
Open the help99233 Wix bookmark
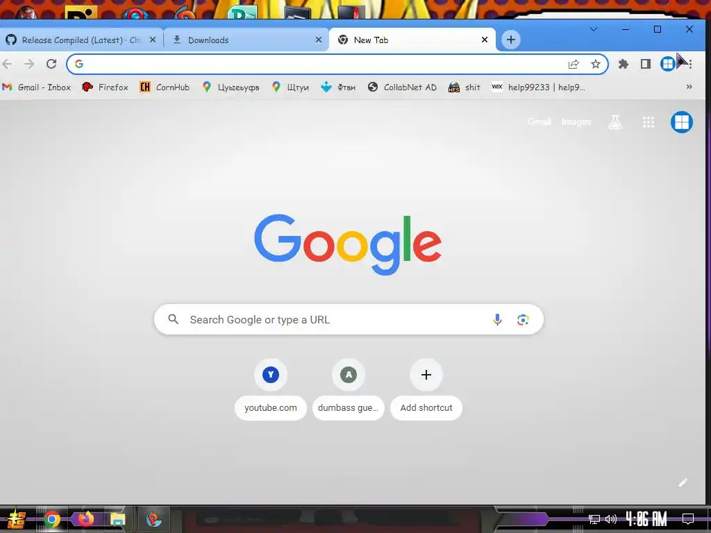(538, 87)
